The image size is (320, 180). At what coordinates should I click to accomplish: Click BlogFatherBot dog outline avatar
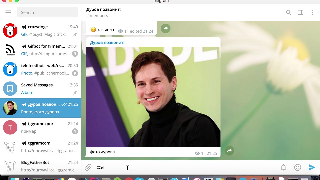[10, 166]
